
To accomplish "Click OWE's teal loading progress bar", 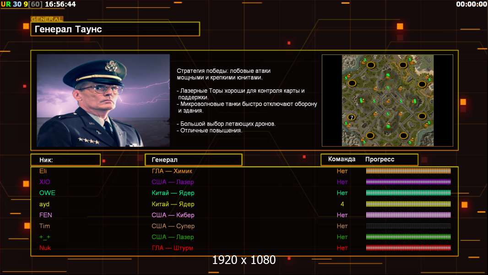I will [x=408, y=193].
